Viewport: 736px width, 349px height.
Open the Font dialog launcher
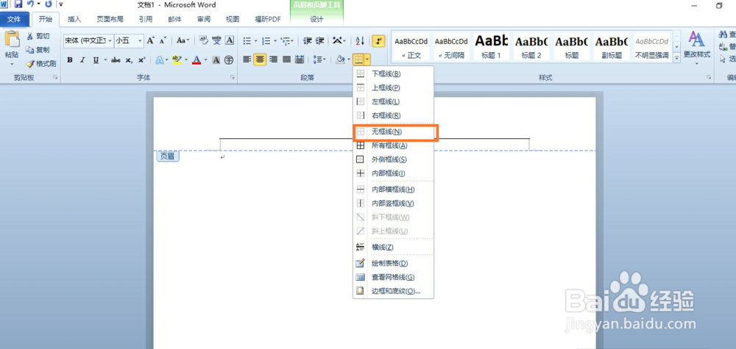pos(233,78)
